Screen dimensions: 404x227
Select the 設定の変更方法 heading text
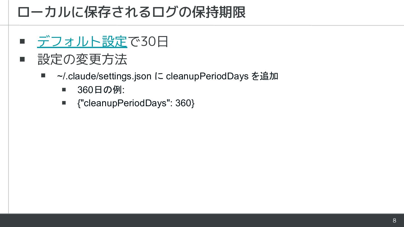point(82,59)
